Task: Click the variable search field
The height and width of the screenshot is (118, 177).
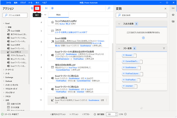Action: click(141, 15)
